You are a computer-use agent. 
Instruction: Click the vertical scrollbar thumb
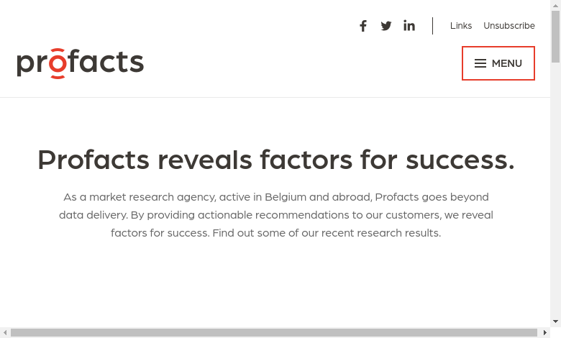(555, 37)
